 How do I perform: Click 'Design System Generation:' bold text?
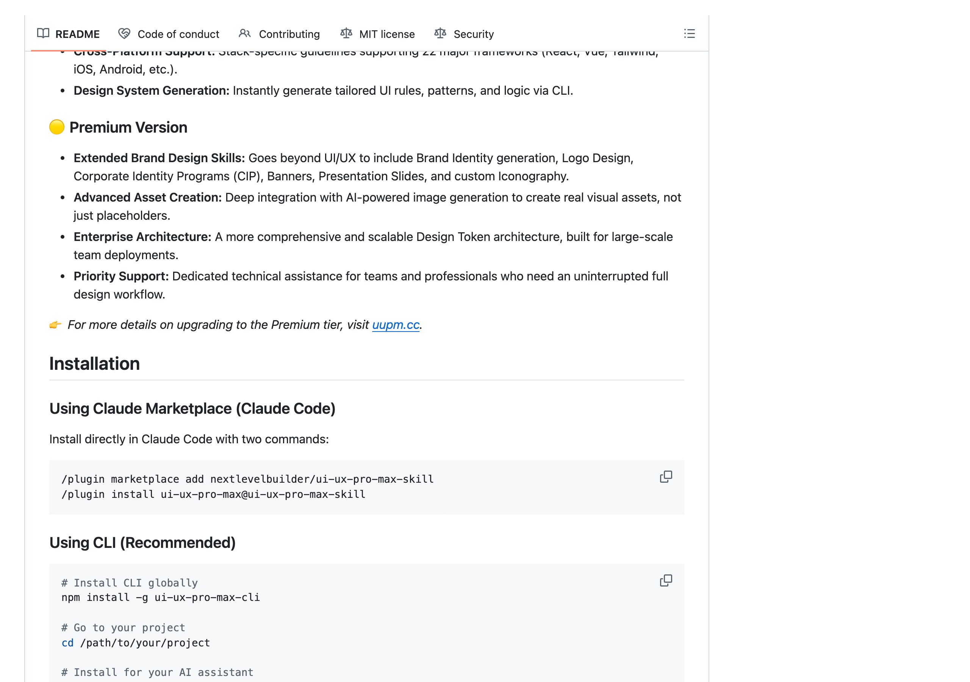[151, 91]
